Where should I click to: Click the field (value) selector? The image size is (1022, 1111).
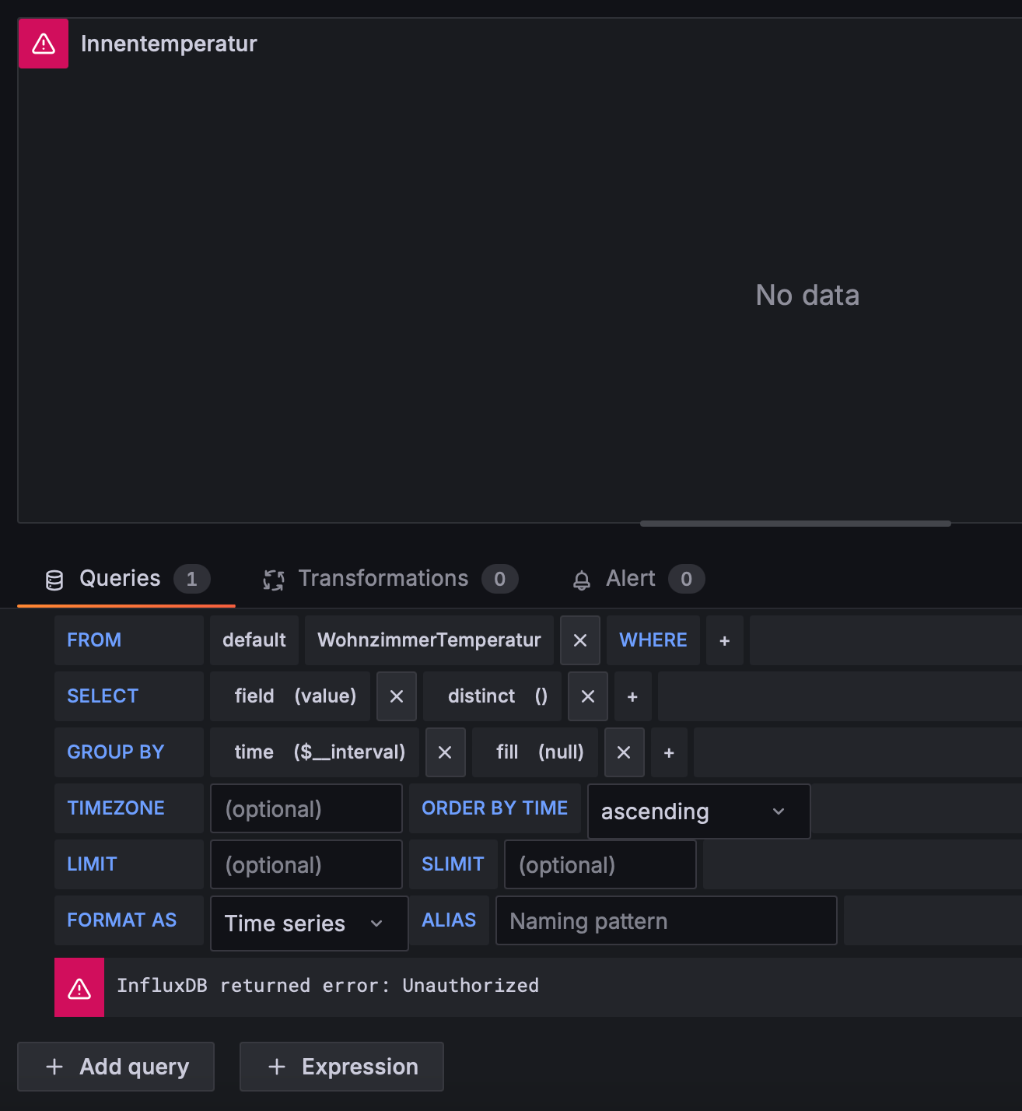pos(290,696)
